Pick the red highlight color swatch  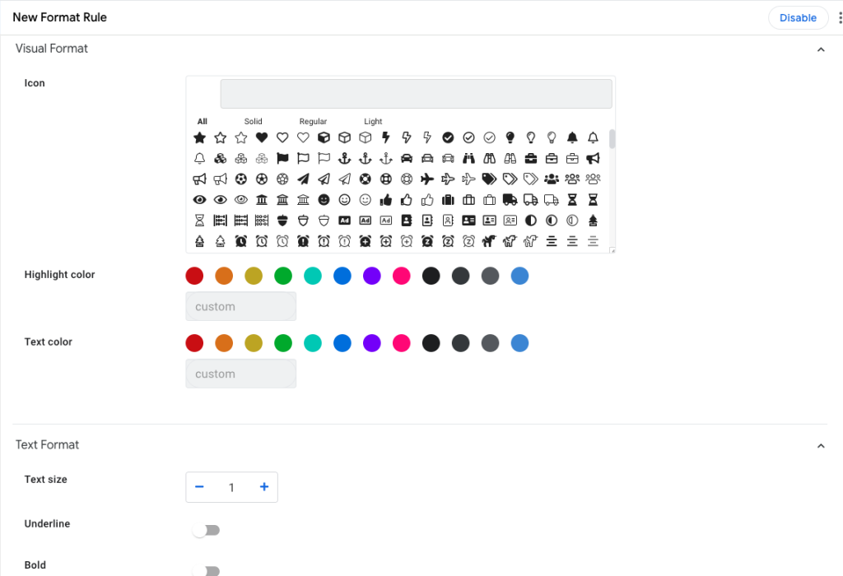[194, 276]
